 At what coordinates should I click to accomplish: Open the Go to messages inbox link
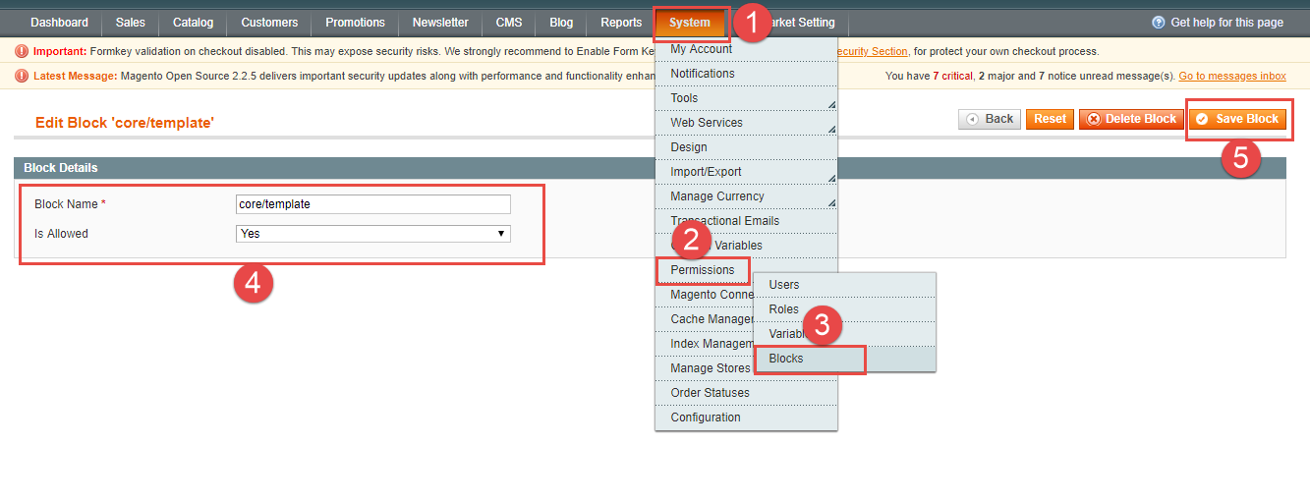click(1232, 76)
